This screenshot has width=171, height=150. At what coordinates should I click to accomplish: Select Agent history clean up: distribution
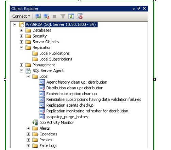[x=77, y=82]
